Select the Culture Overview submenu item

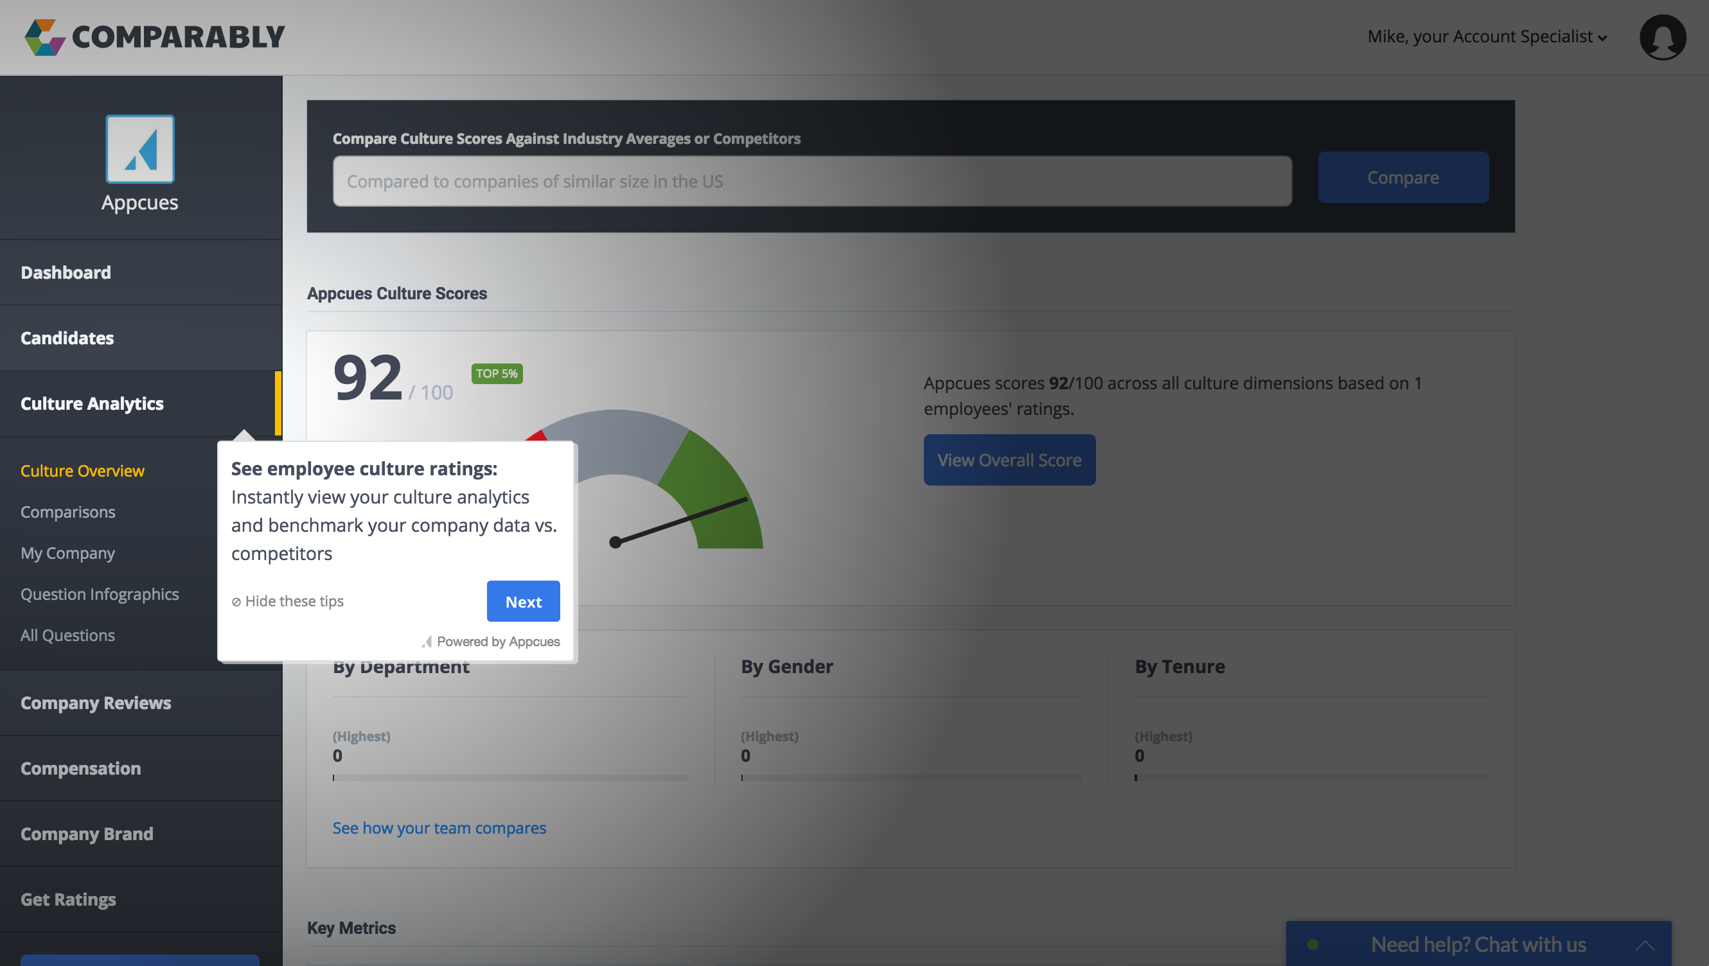pos(82,471)
